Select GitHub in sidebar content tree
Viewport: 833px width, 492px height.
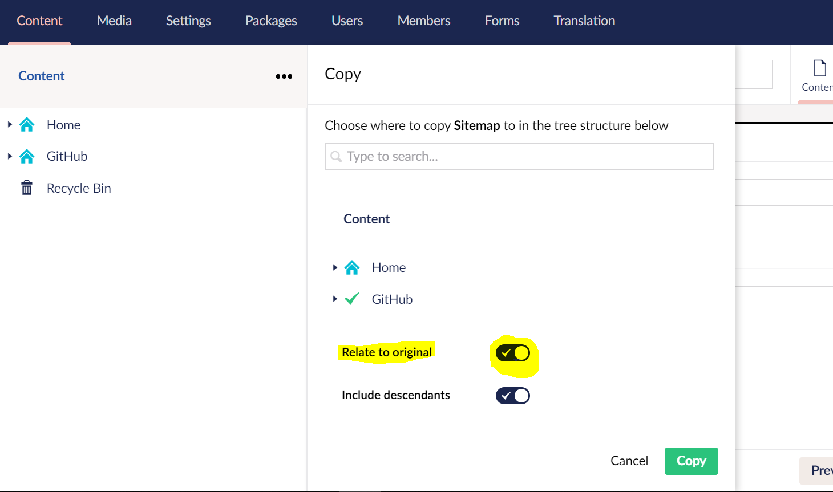point(67,156)
